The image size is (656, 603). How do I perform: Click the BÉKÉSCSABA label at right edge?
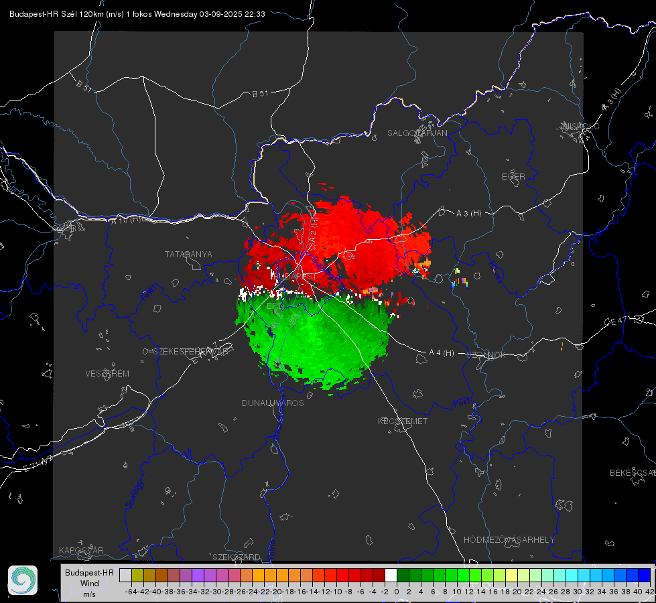click(x=633, y=472)
